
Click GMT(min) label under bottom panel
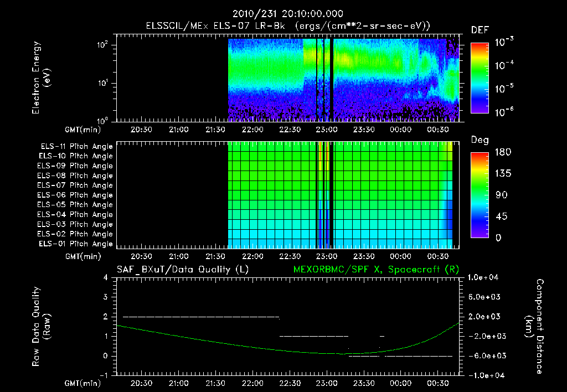pyautogui.click(x=83, y=383)
